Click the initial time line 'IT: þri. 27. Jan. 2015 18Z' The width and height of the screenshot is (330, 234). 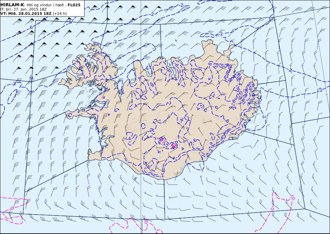click(x=23, y=9)
